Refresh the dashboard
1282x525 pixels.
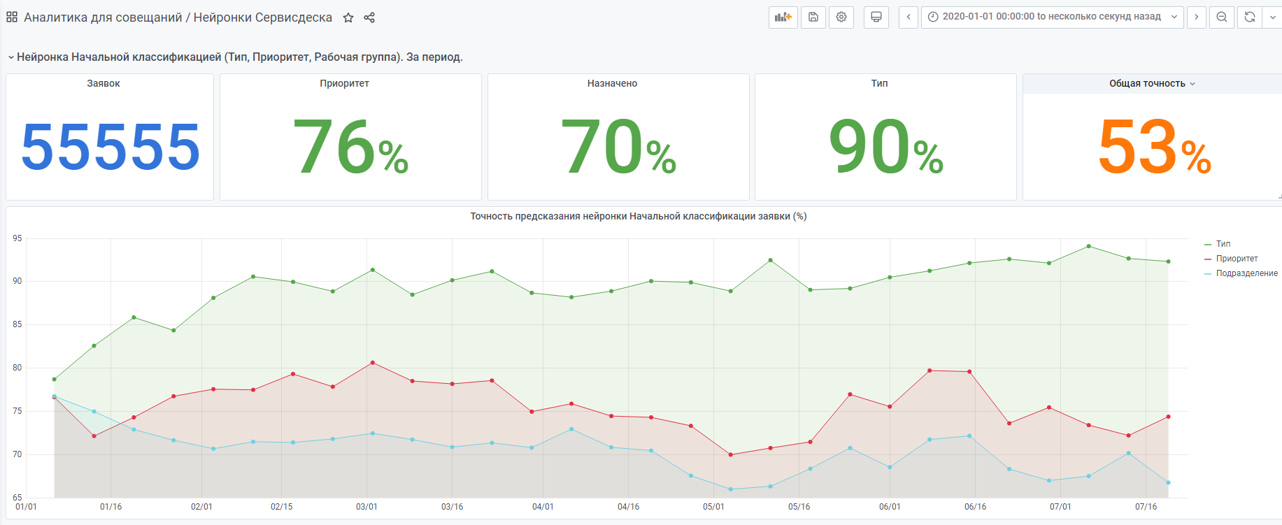(x=1250, y=17)
